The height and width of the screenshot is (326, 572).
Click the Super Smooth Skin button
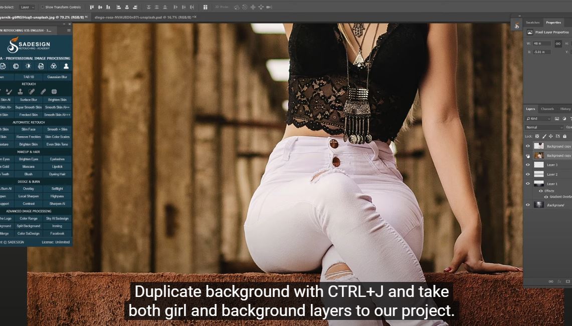point(29,107)
